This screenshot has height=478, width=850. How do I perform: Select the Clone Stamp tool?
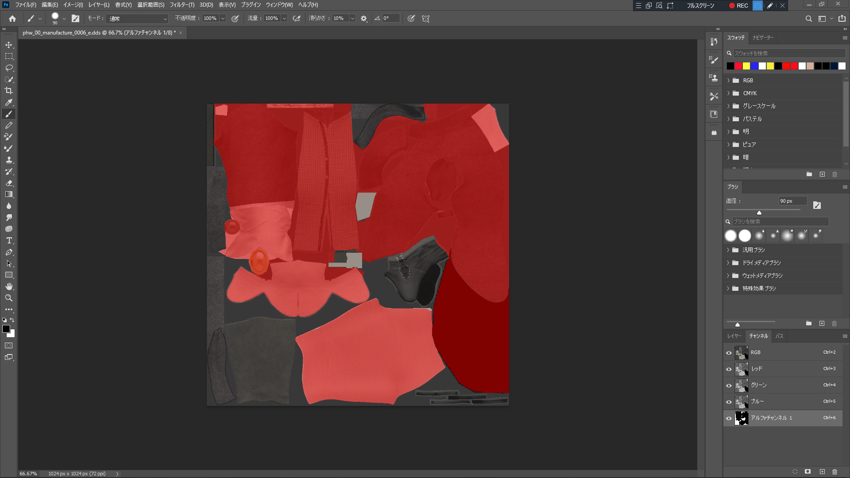tap(9, 160)
